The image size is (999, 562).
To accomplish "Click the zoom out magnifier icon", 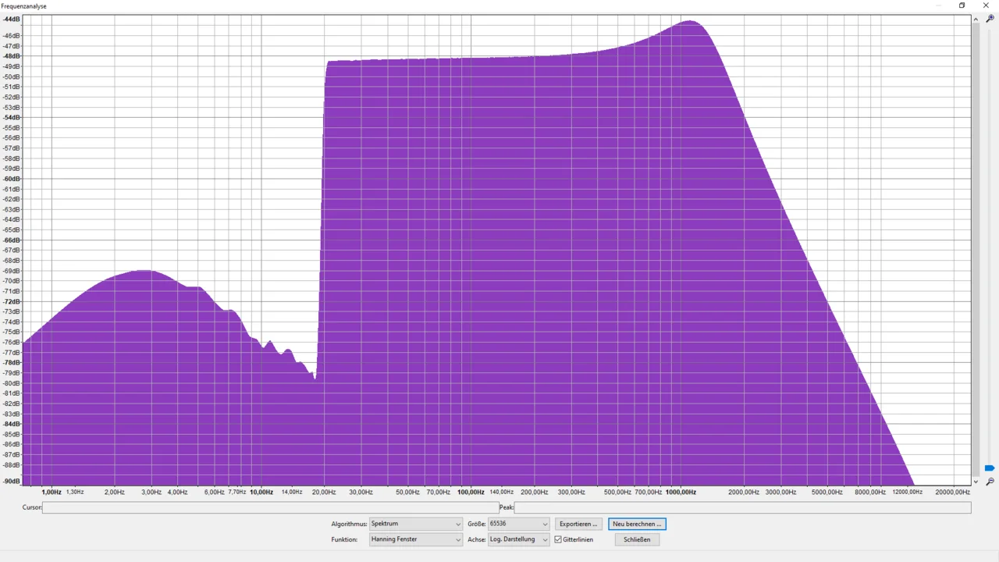I will point(990,482).
